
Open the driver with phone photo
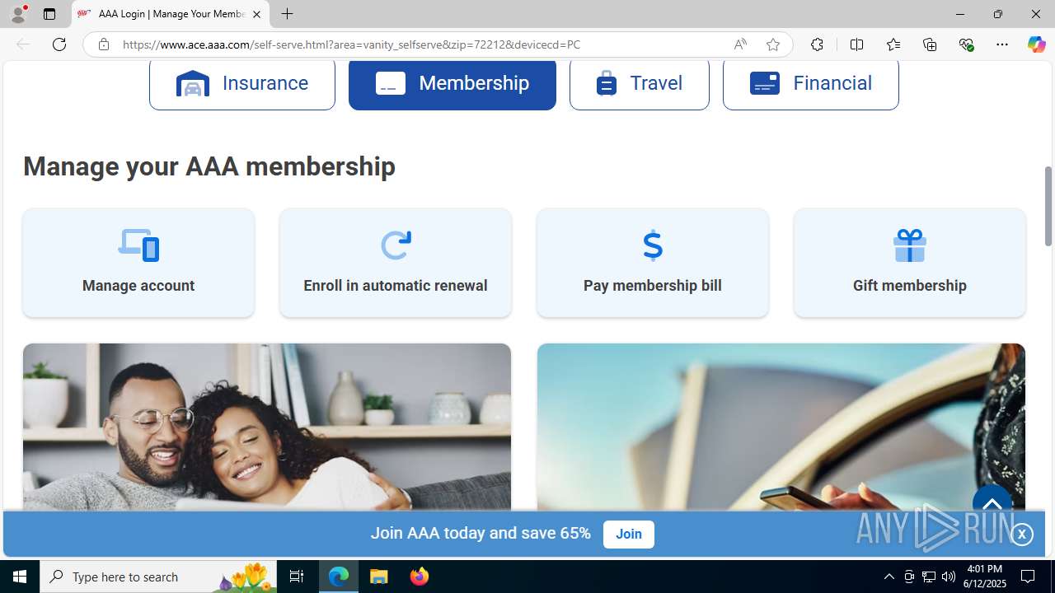coord(781,427)
